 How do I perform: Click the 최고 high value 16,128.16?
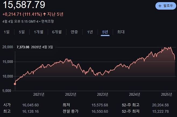[30, 111]
